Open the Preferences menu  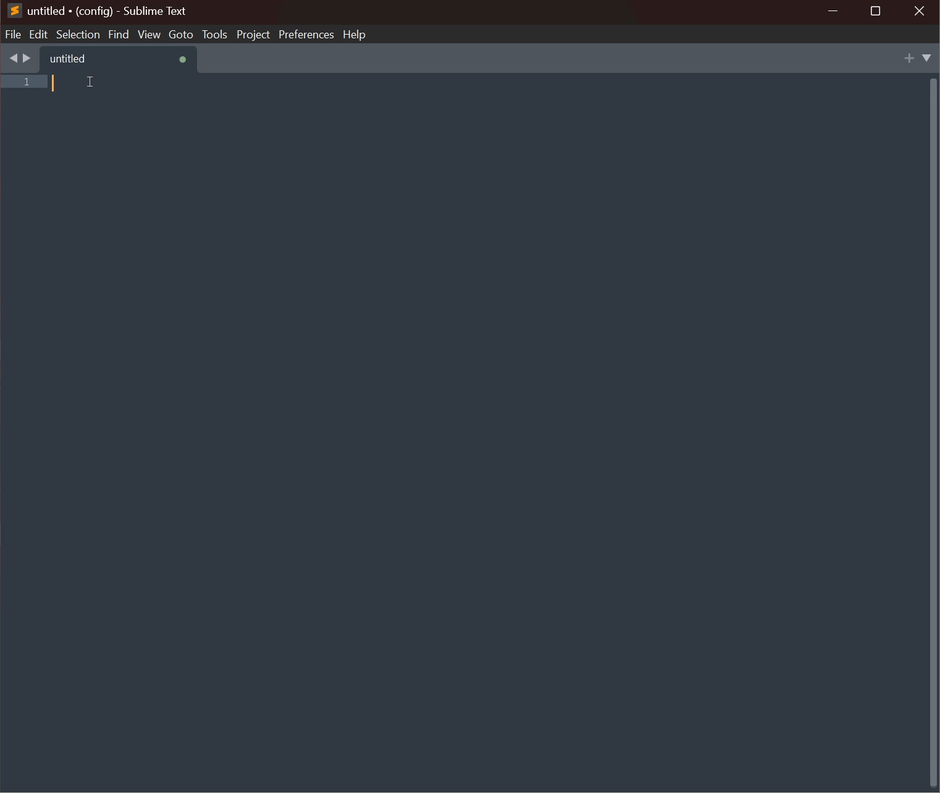[306, 35]
